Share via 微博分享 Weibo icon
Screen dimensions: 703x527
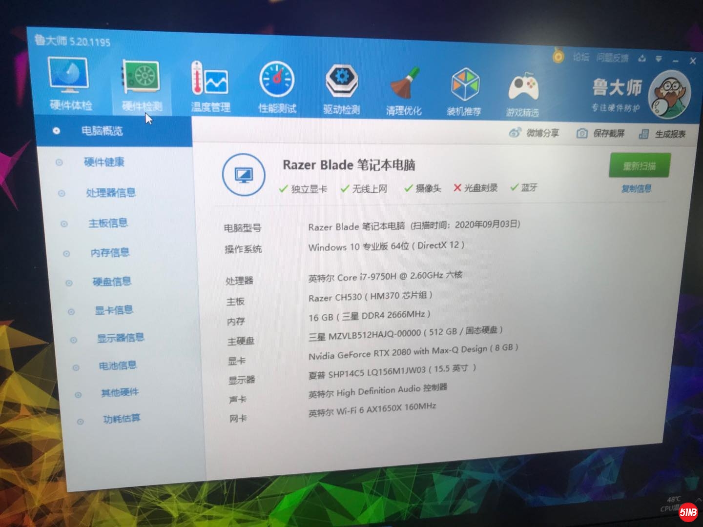pos(515,132)
